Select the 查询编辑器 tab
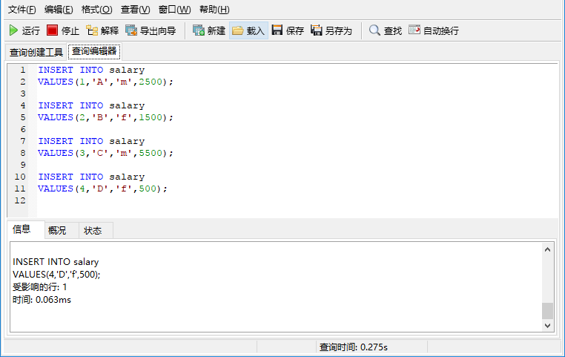This screenshot has width=565, height=357. pyautogui.click(x=94, y=51)
